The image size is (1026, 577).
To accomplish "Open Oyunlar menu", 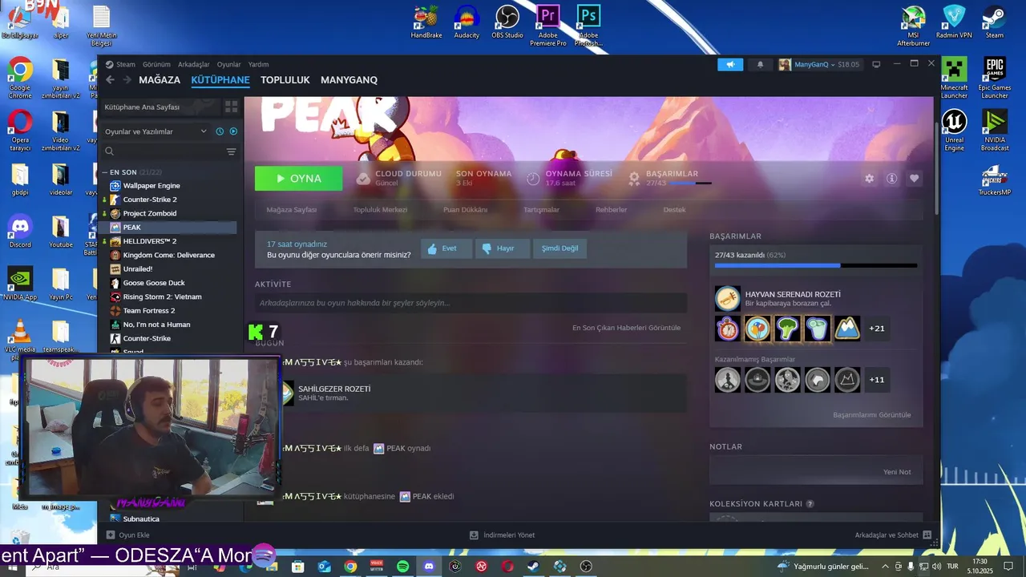I will pos(228,64).
